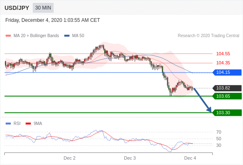
Task: Click the Dec 3 date axis label
Action: point(130,158)
